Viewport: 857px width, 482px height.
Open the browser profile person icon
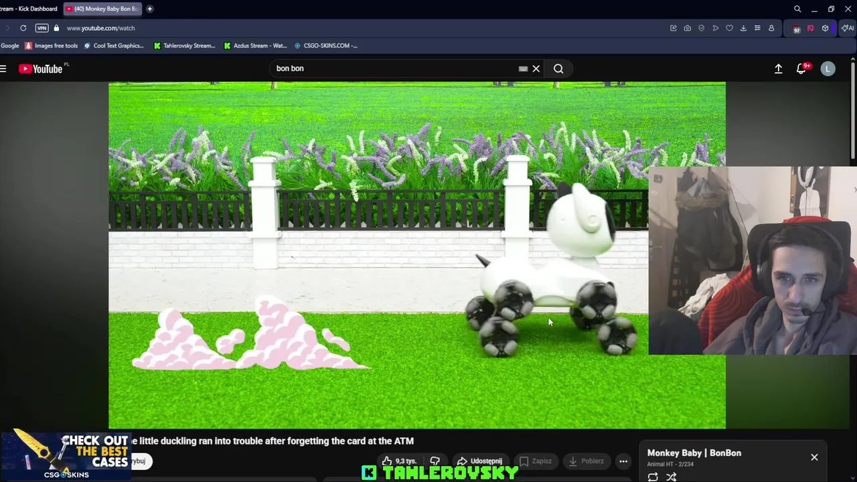pos(771,28)
